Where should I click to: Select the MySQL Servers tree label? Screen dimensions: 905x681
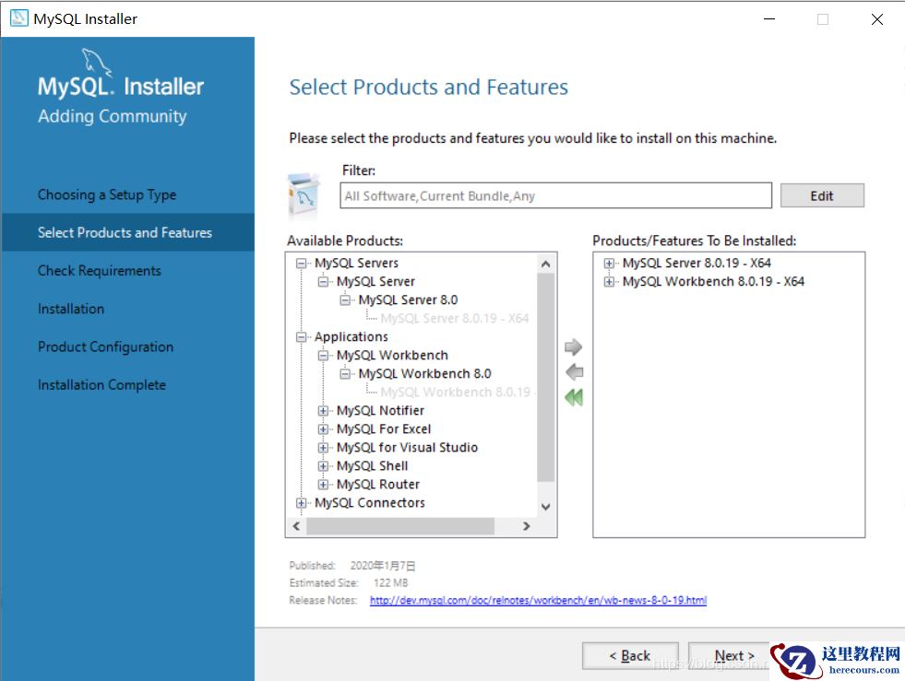(357, 263)
